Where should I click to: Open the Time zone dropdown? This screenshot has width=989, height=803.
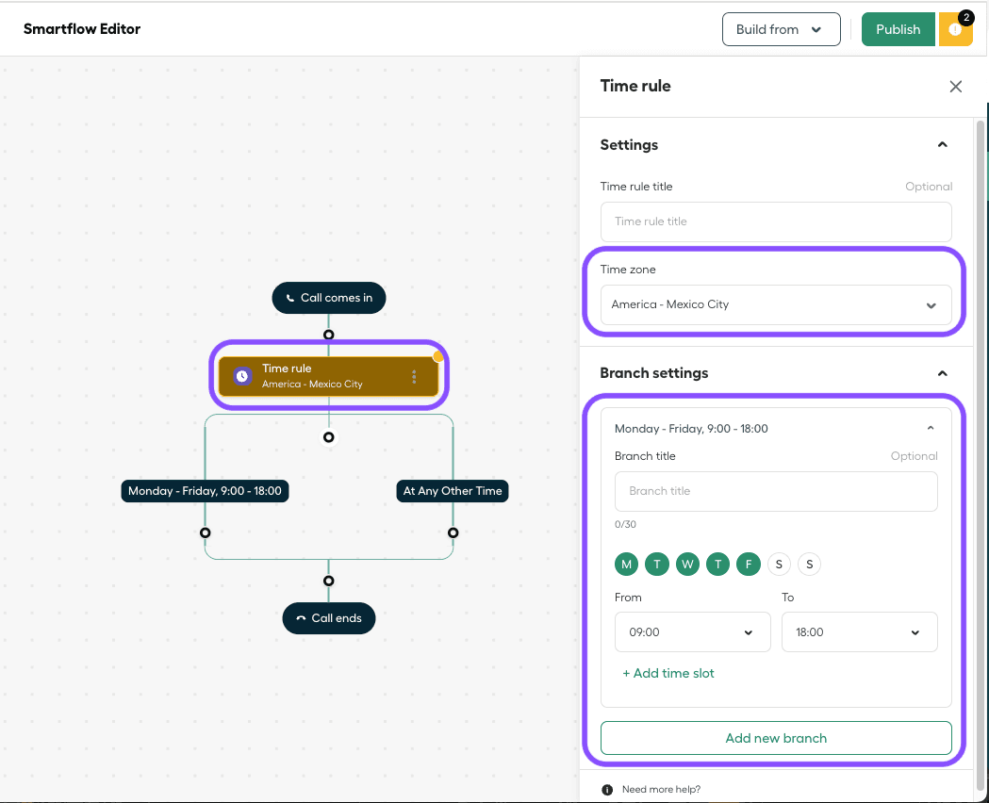pyautogui.click(x=775, y=305)
